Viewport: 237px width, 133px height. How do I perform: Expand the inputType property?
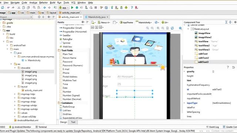pos(184,103)
